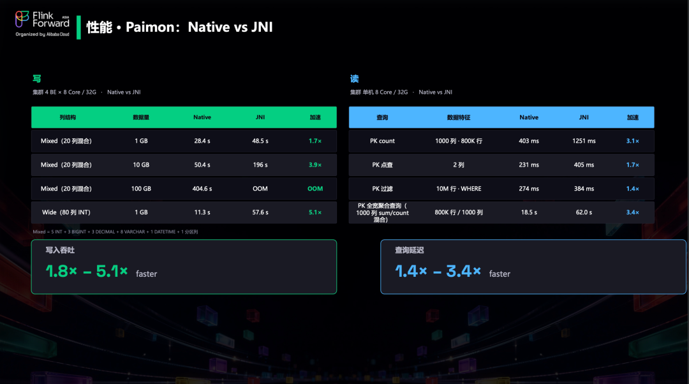Click the '3.9×' speedup cell

click(315, 165)
